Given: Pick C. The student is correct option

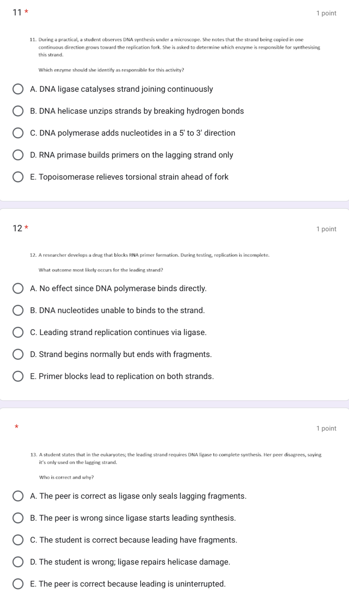Looking at the screenshot, I should (18, 540).
